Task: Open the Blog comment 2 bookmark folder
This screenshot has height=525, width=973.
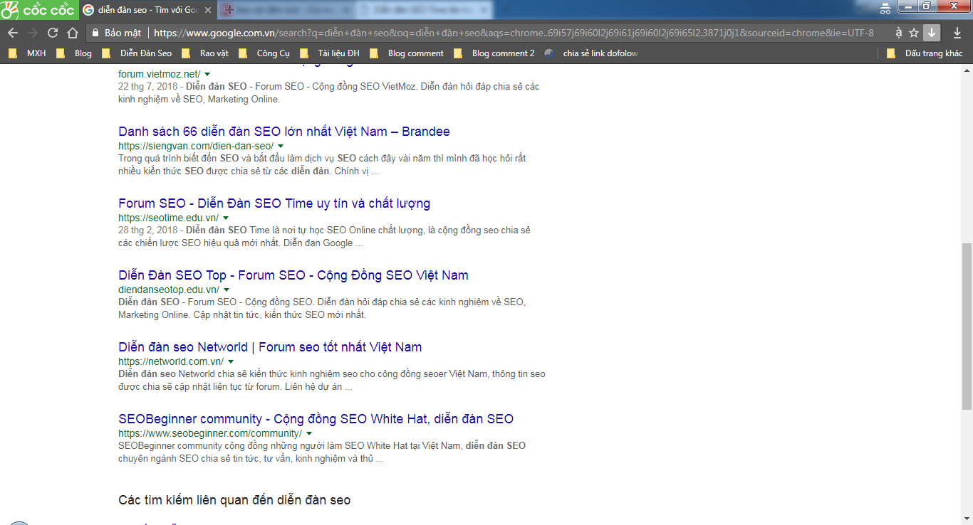Action: click(494, 53)
